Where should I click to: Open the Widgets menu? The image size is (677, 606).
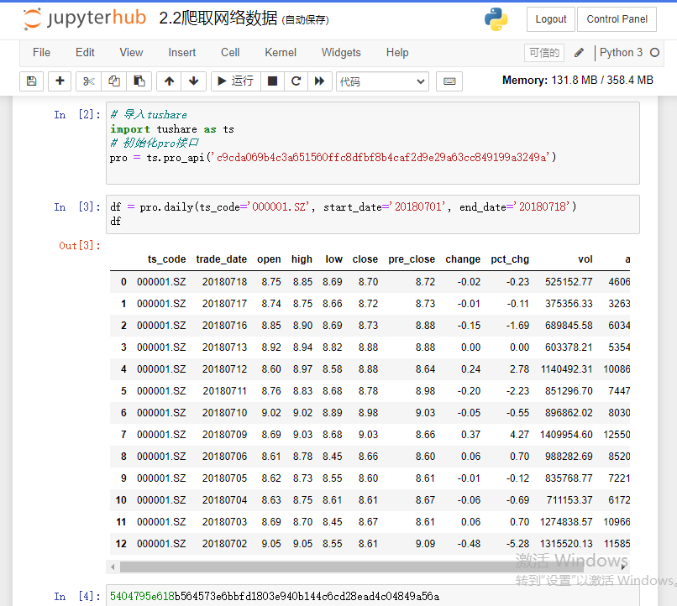pyautogui.click(x=341, y=52)
